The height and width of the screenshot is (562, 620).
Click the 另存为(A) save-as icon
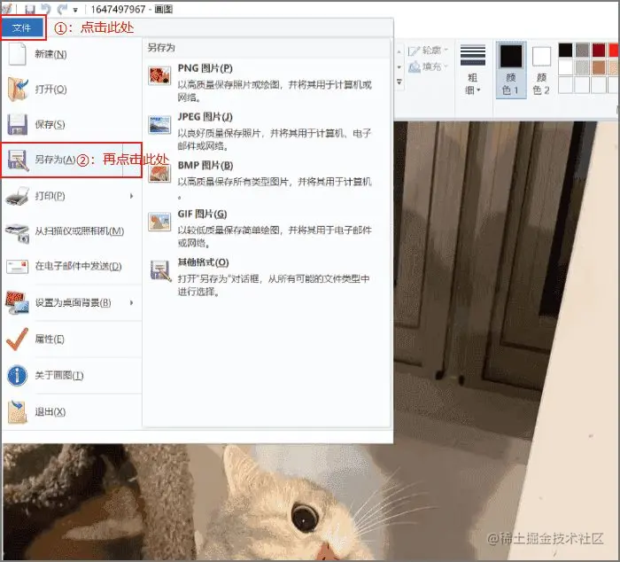pos(19,160)
